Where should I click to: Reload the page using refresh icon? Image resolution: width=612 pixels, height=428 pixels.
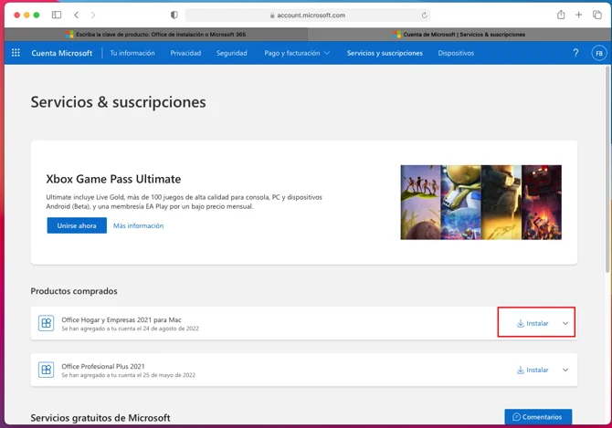424,16
